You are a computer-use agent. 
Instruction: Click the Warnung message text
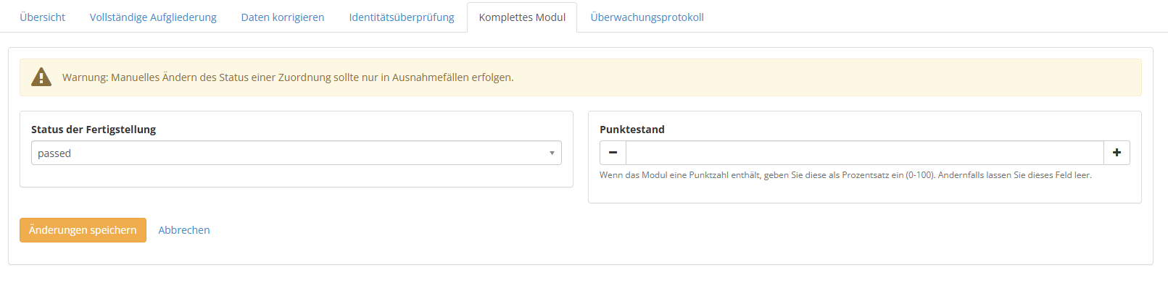[288, 77]
